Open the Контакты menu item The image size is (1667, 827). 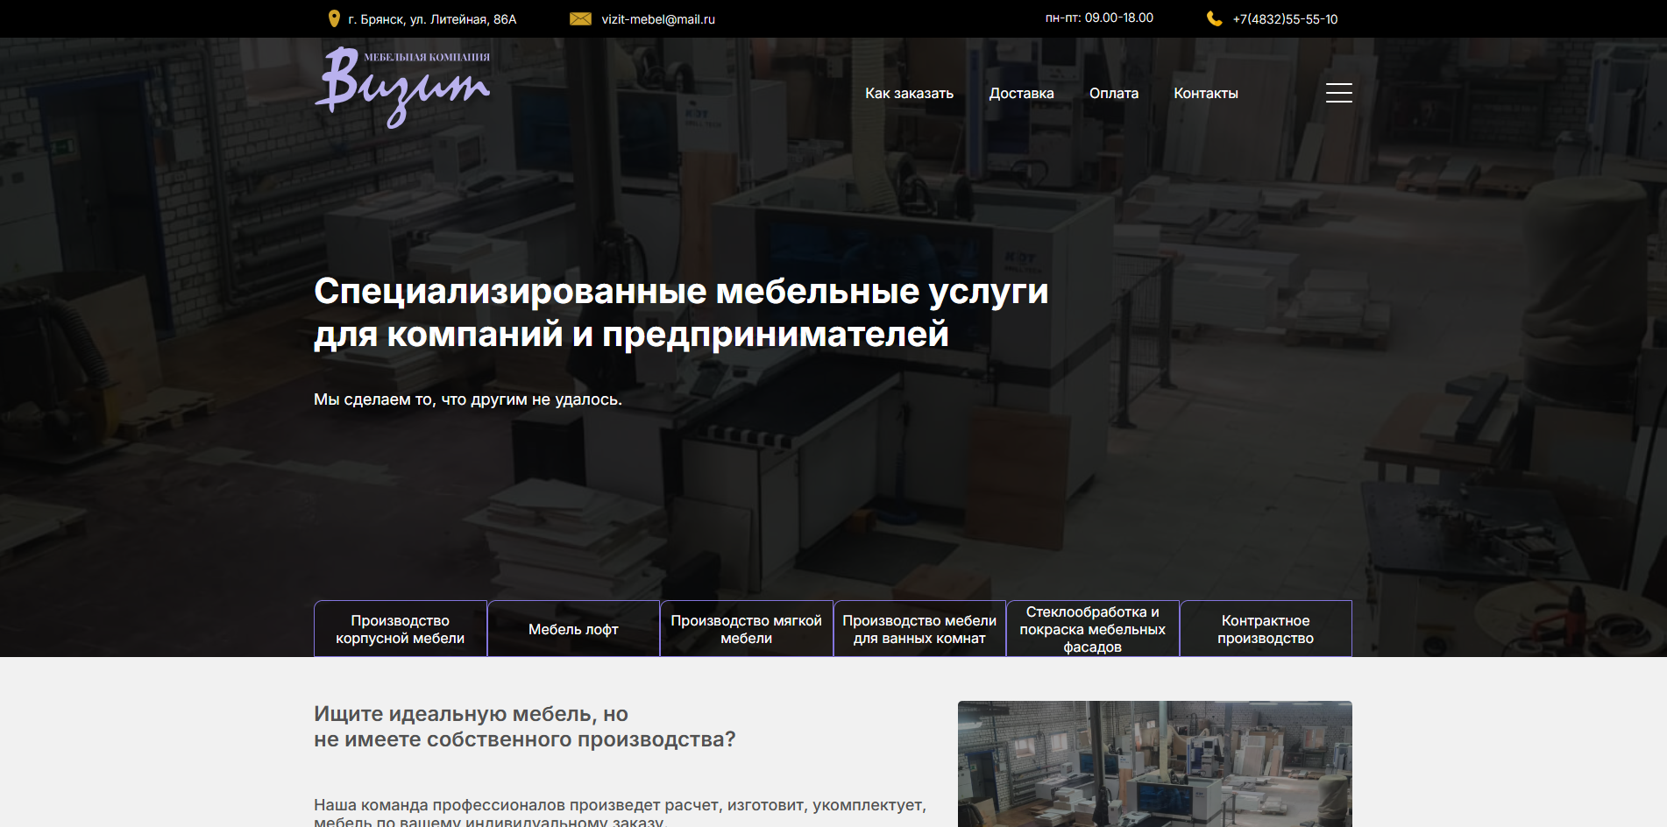[1206, 93]
